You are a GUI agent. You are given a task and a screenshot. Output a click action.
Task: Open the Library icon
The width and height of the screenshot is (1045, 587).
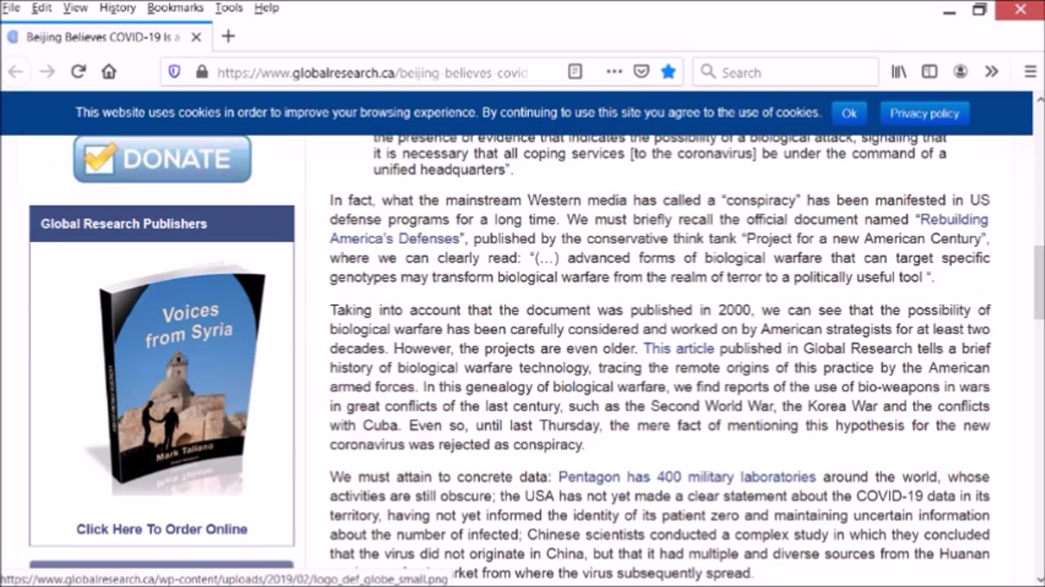[x=899, y=72]
